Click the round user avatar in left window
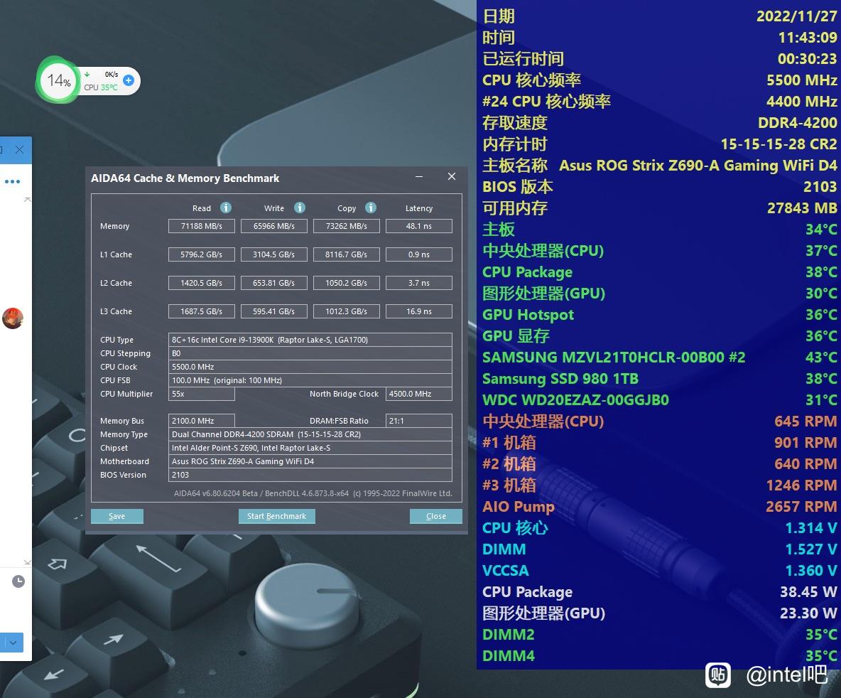The image size is (841, 698). [x=12, y=318]
